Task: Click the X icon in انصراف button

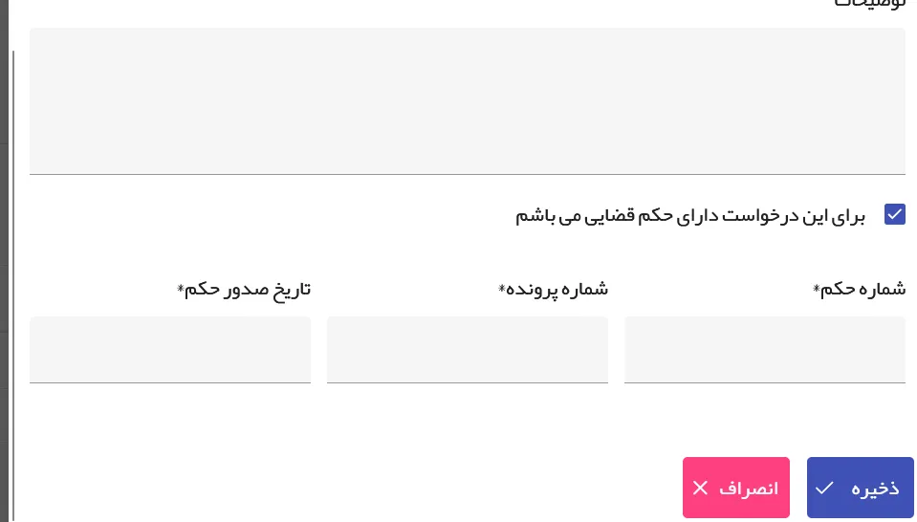Action: 700,488
